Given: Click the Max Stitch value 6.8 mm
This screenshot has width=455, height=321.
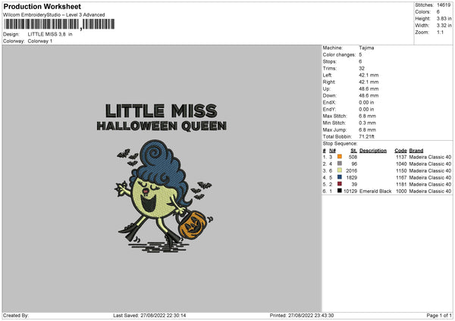Looking at the screenshot, I should tap(367, 116).
